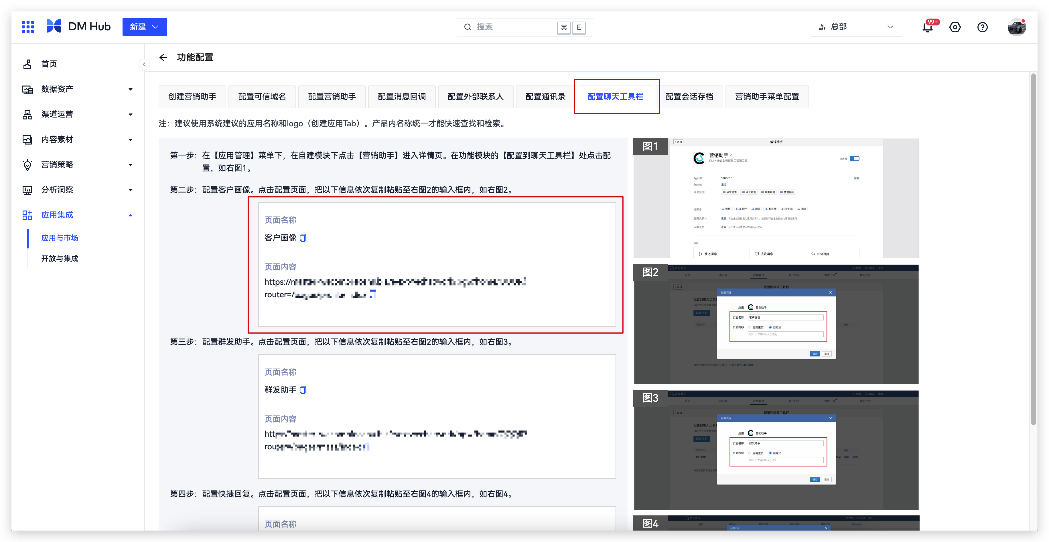Click the 数据资产 sidebar icon

click(x=27, y=89)
